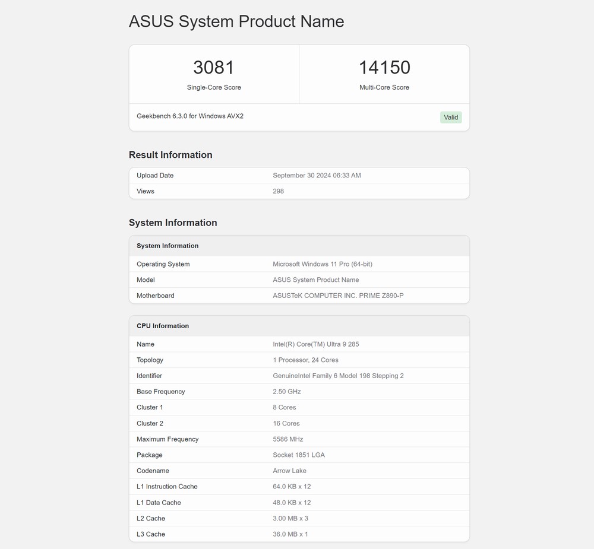Image resolution: width=594 pixels, height=549 pixels.
Task: Click ASUSTeK COMPUTER INC. PRIME Z890-P value
Action: [x=339, y=296]
